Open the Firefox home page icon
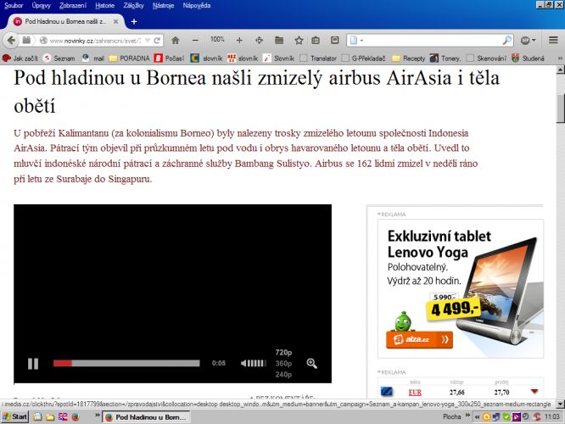Image resolution: width=565 pixels, height=424 pixels. 176,41
